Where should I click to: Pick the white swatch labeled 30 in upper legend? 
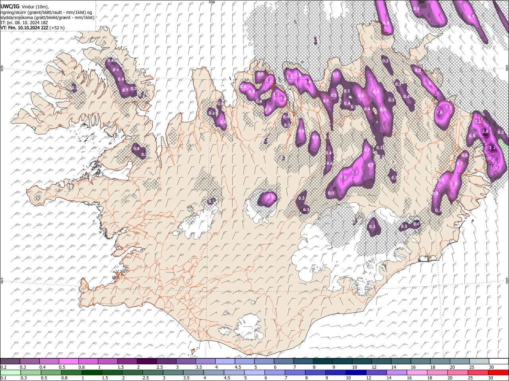[499, 361]
